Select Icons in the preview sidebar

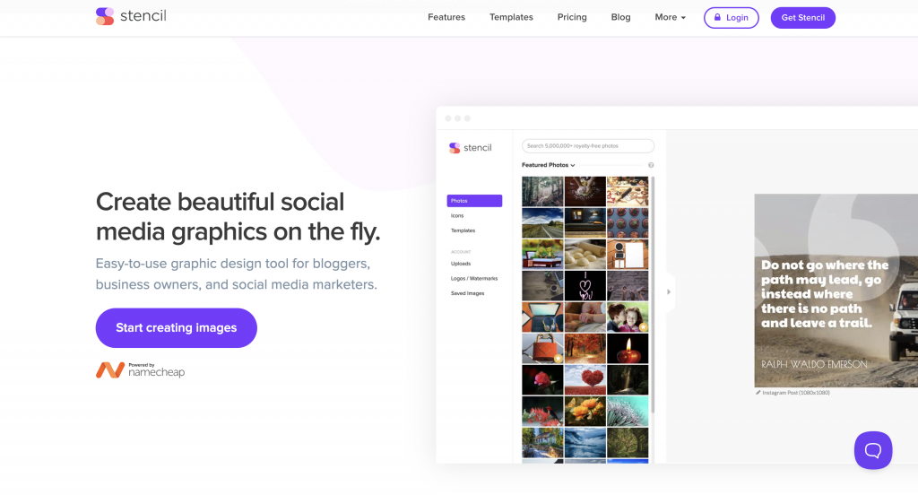457,215
